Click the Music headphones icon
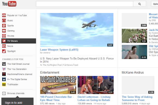The width and height of the screenshot is (158, 105). tap(4, 21)
